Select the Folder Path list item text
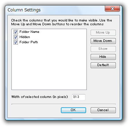Screen dimensions: 129x127 pos(29,42)
